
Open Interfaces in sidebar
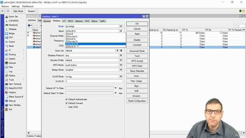point(13,25)
